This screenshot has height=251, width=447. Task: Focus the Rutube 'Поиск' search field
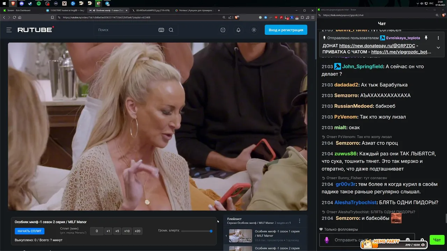(x=126, y=30)
